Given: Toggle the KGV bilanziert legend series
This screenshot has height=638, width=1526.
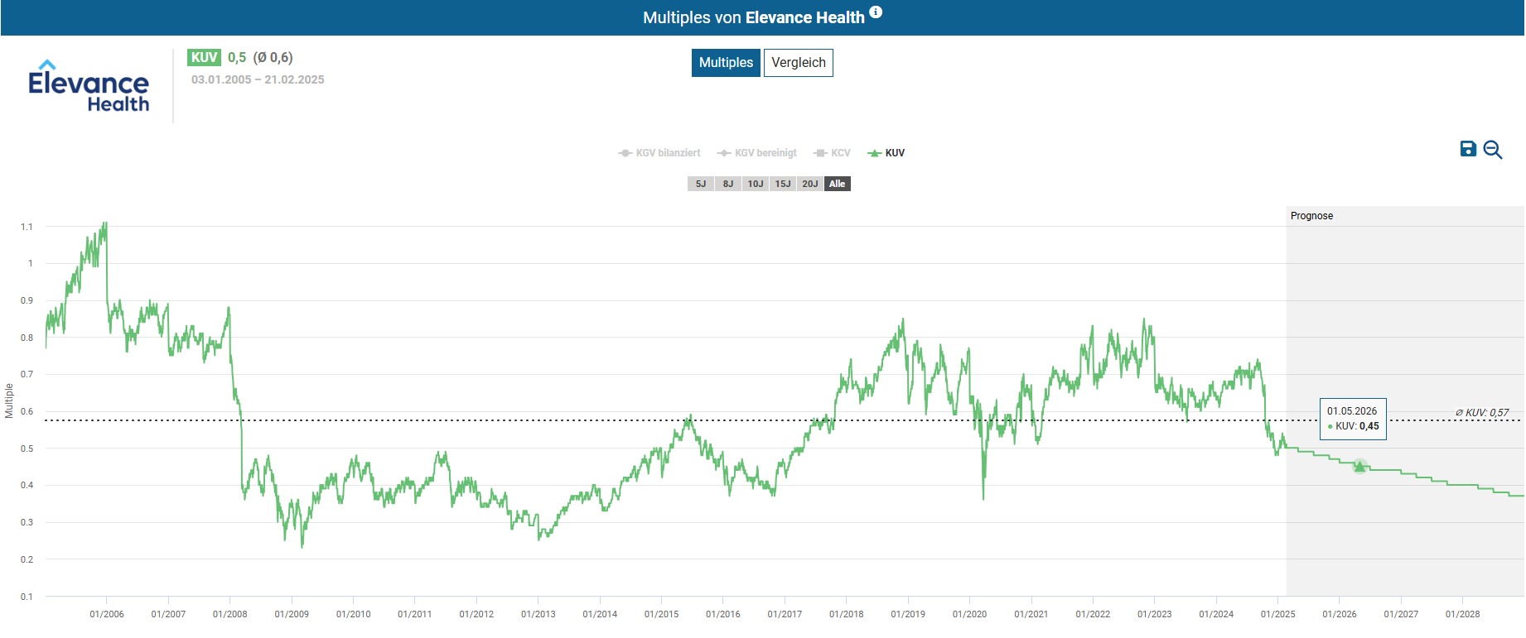Looking at the screenshot, I should [x=659, y=153].
